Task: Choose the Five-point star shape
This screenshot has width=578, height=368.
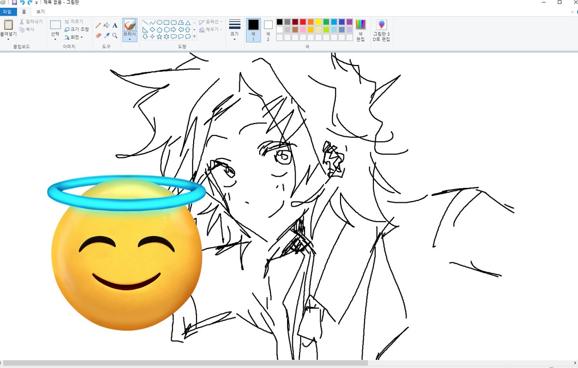Action: pos(159,36)
